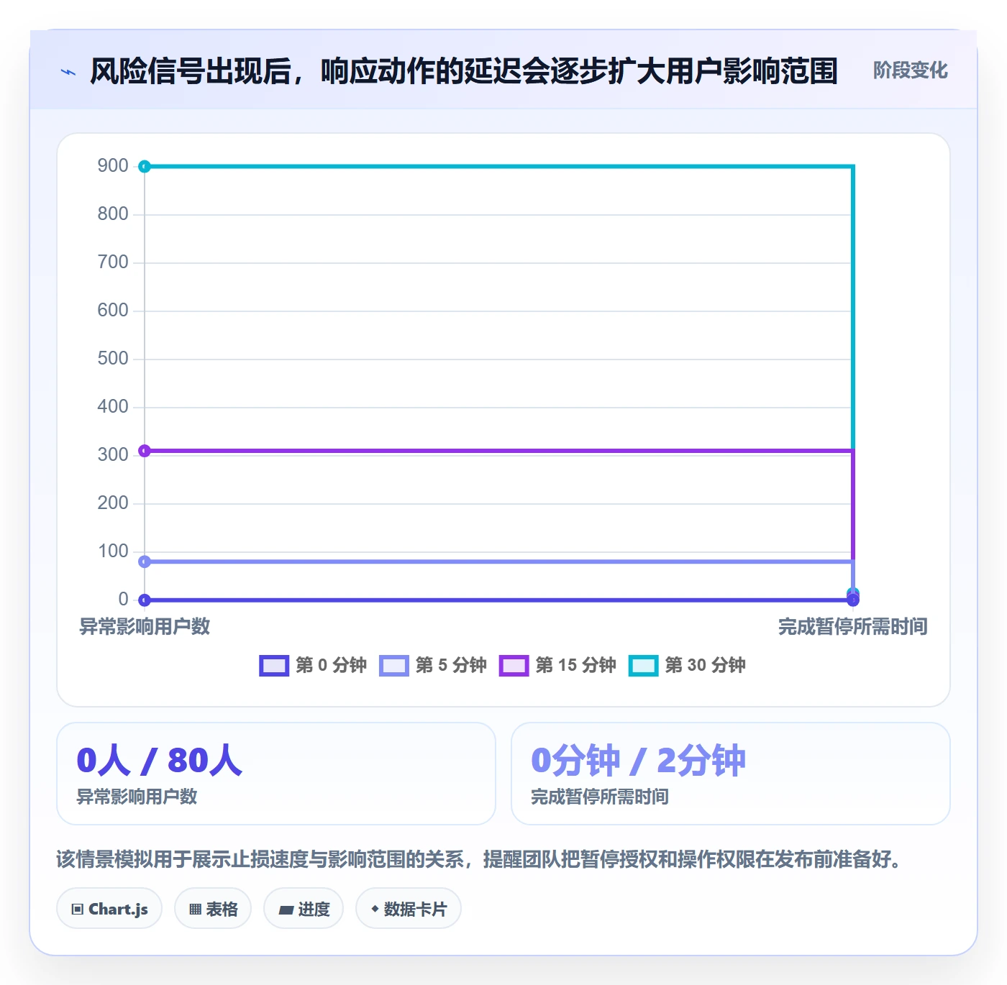Toggle the 第 30 分钟 dataset legend label
This screenshot has height=985, width=1007.
point(705,665)
